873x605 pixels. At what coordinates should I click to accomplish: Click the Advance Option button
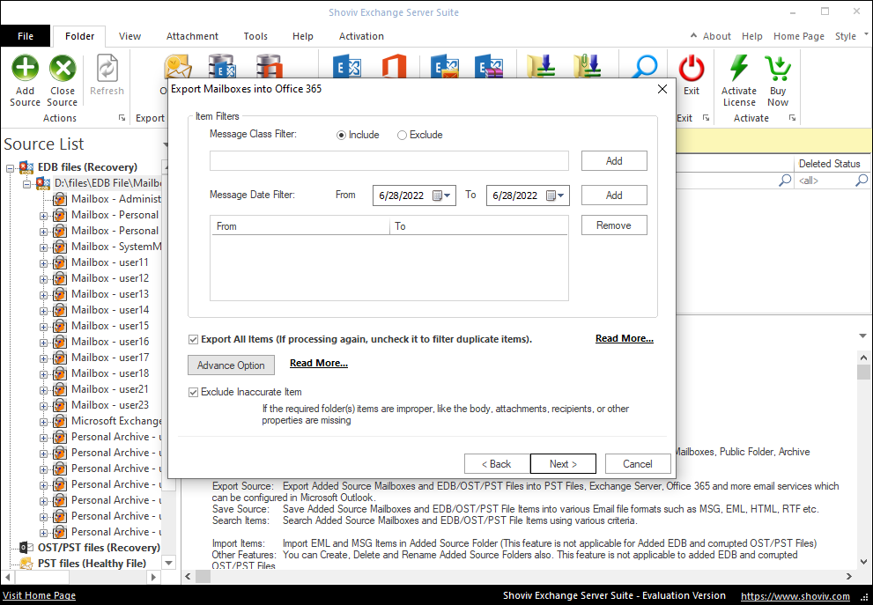coord(231,365)
